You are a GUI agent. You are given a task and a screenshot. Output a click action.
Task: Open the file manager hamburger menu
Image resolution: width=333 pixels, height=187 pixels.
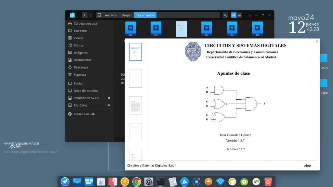tap(249, 15)
